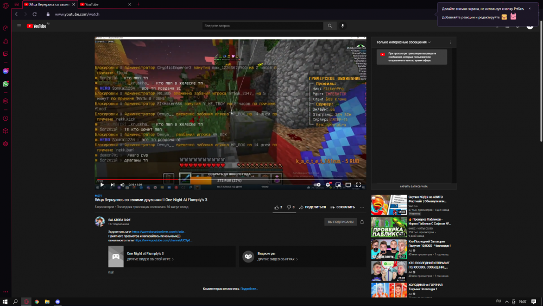Open Facebook Messenger in sidebar
The width and height of the screenshot is (543, 306).
tap(5, 71)
